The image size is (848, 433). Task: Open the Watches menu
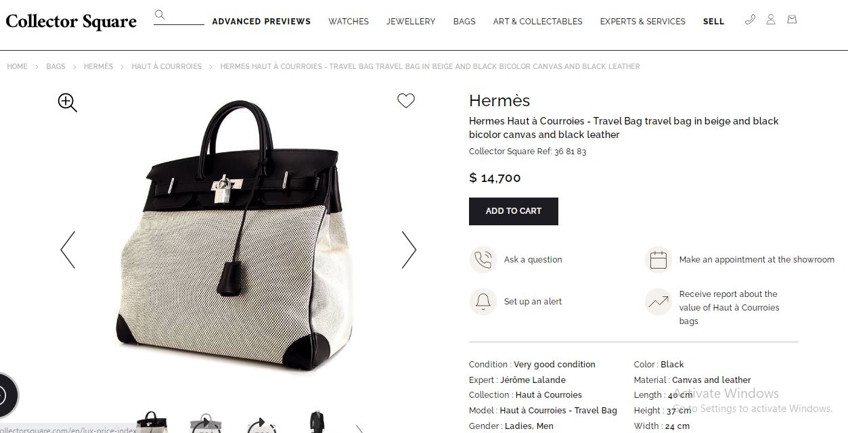pos(349,22)
